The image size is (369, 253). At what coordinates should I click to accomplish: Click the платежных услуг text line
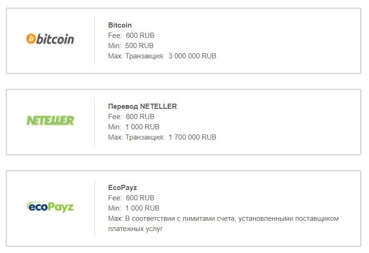tap(135, 229)
